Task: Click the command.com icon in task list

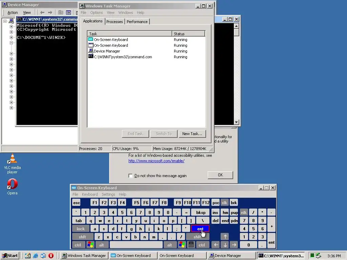Action: pyautogui.click(x=91, y=57)
